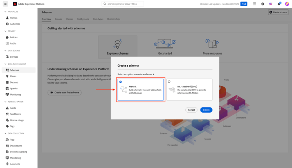Click the Select button in dialog
This screenshot has height=168, width=292.
[206, 110]
